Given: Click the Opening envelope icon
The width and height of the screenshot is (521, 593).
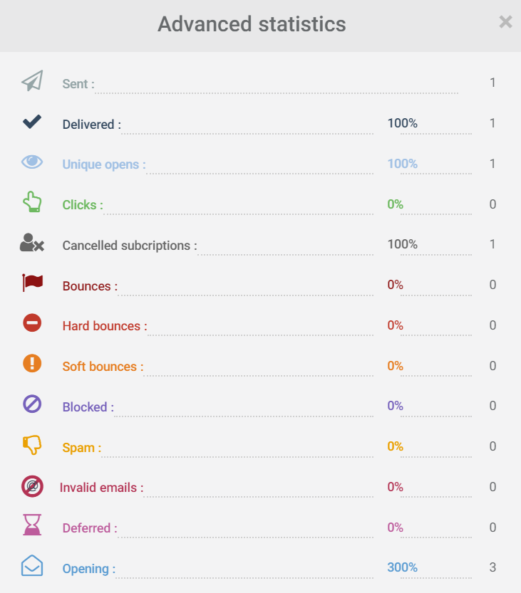Looking at the screenshot, I should click(32, 566).
